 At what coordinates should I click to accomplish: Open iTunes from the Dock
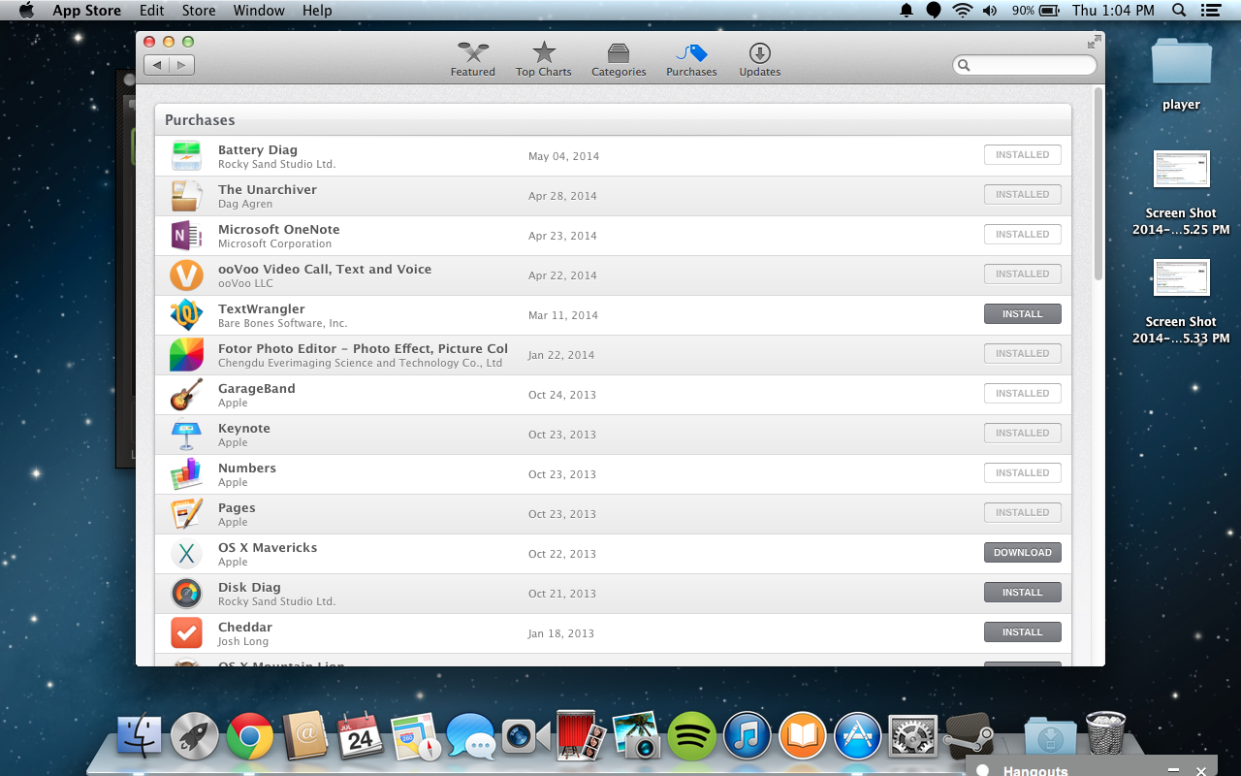click(747, 736)
